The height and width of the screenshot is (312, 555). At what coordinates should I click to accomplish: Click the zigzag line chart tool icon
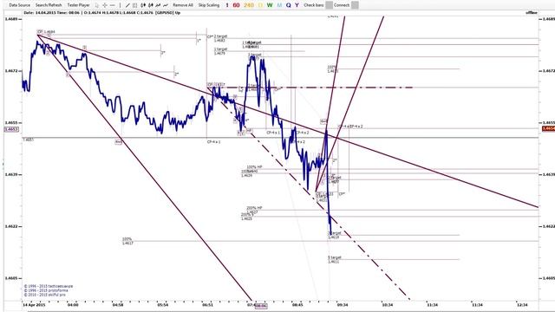158,5
